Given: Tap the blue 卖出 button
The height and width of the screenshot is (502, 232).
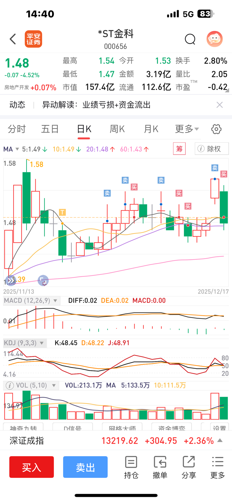Looking at the screenshot, I should (85, 467).
